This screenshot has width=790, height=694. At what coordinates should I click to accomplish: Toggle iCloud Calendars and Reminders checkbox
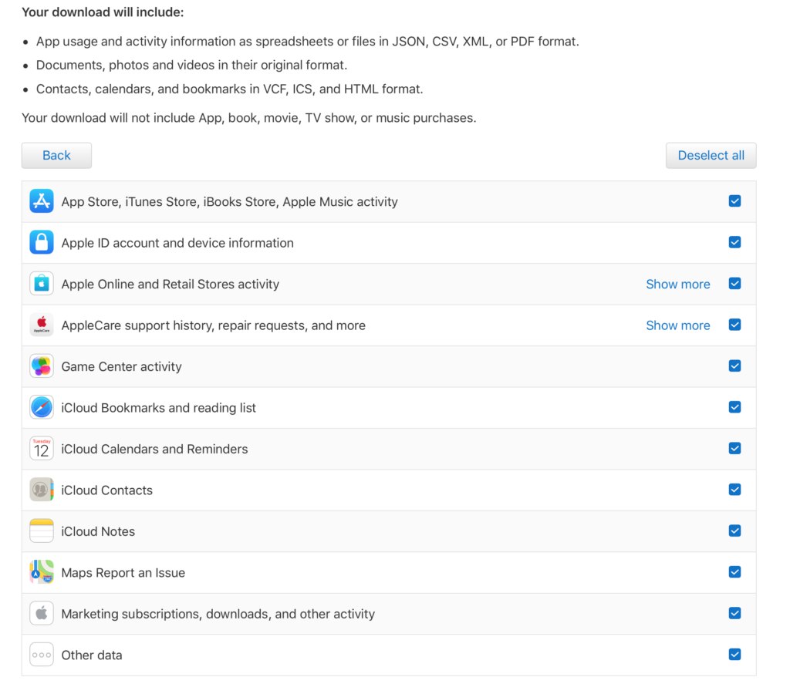pyautogui.click(x=734, y=448)
